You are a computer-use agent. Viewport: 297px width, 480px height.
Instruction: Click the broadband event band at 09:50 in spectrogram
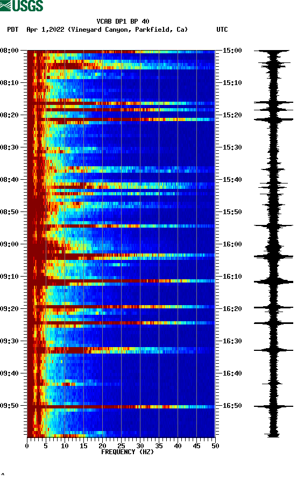coord(121,407)
